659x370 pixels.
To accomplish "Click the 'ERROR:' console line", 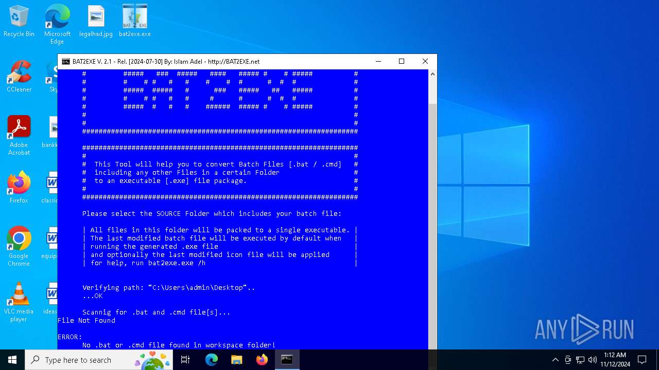I will pyautogui.click(x=70, y=337).
